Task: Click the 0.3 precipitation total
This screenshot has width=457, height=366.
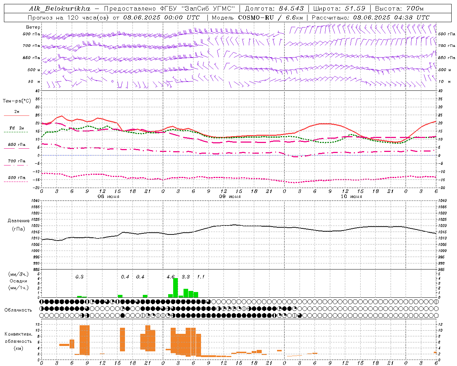Action: 79,277
